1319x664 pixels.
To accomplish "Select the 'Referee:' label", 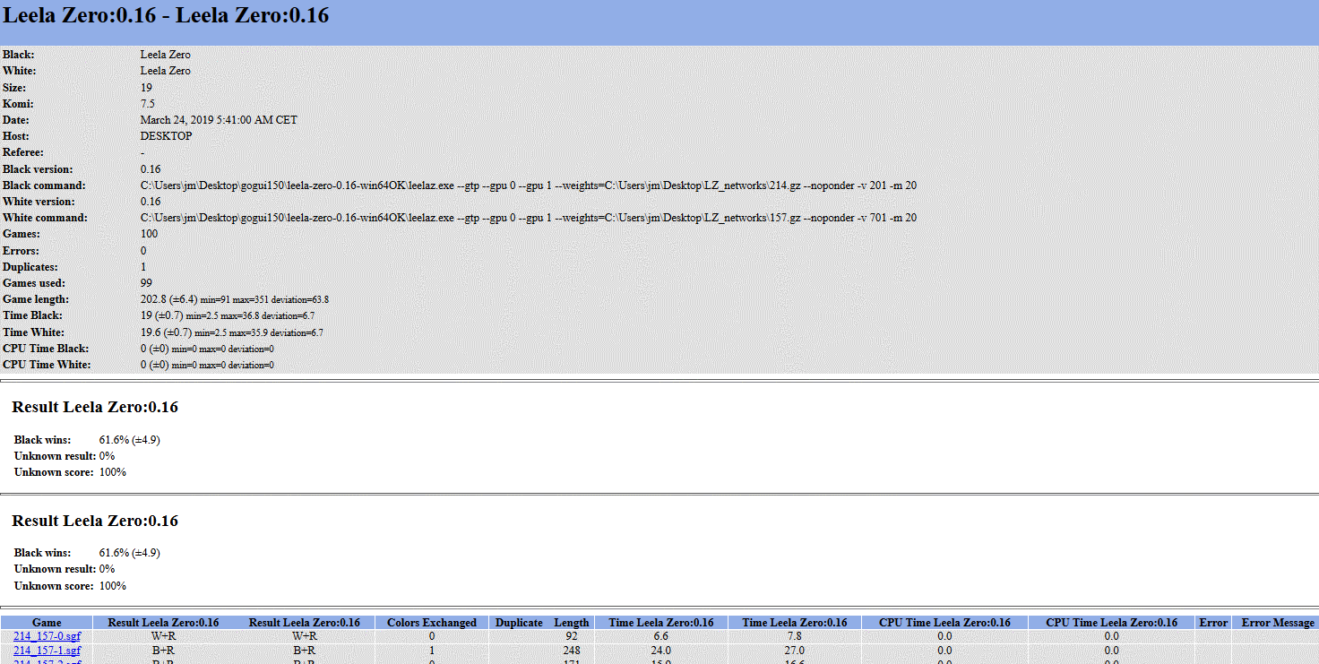I will pyautogui.click(x=23, y=152).
